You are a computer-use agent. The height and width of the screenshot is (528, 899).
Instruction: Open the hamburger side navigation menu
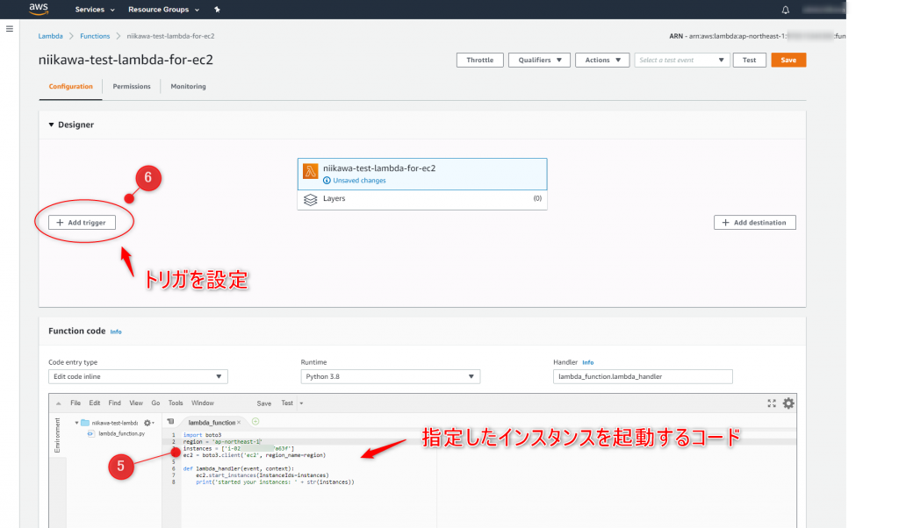click(10, 29)
